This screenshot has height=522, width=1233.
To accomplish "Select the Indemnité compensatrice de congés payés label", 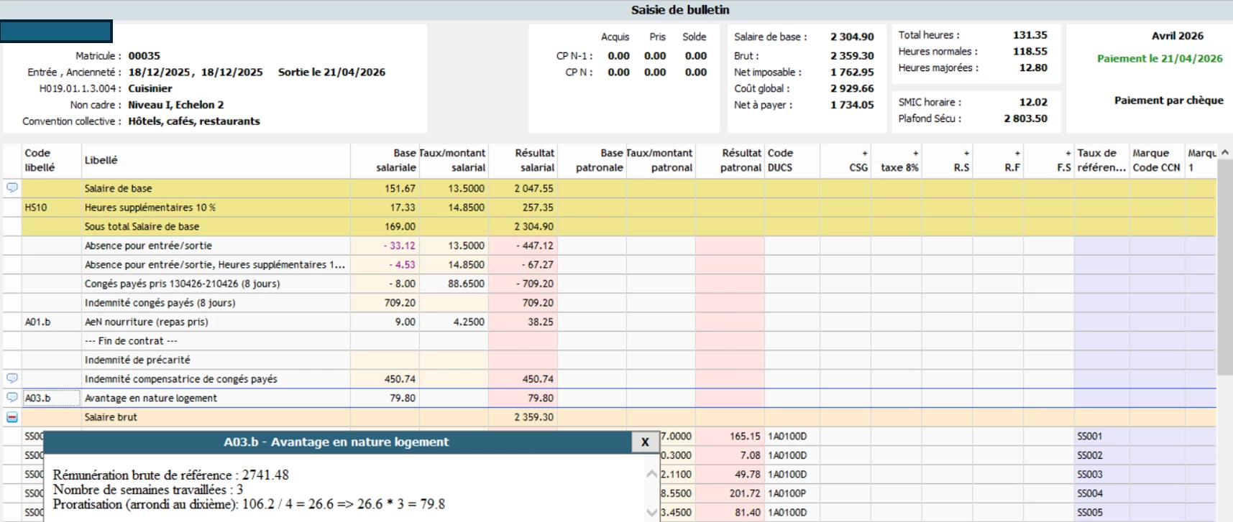I will click(x=180, y=378).
